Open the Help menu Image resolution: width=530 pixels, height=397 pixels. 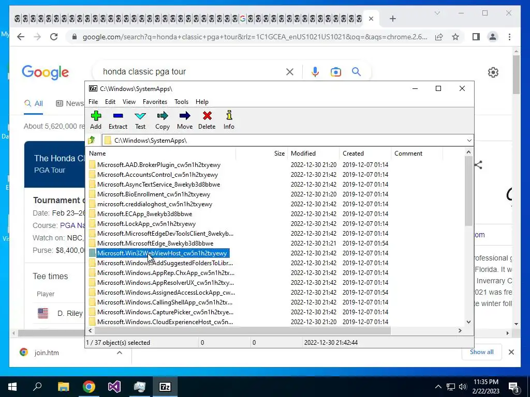tap(202, 102)
